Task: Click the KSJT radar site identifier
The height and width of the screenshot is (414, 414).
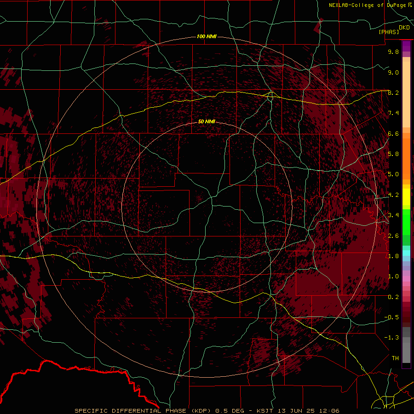Action: click(265, 411)
